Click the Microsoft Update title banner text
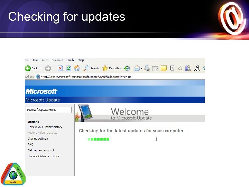This screenshot has height=187, width=249. (x=43, y=100)
